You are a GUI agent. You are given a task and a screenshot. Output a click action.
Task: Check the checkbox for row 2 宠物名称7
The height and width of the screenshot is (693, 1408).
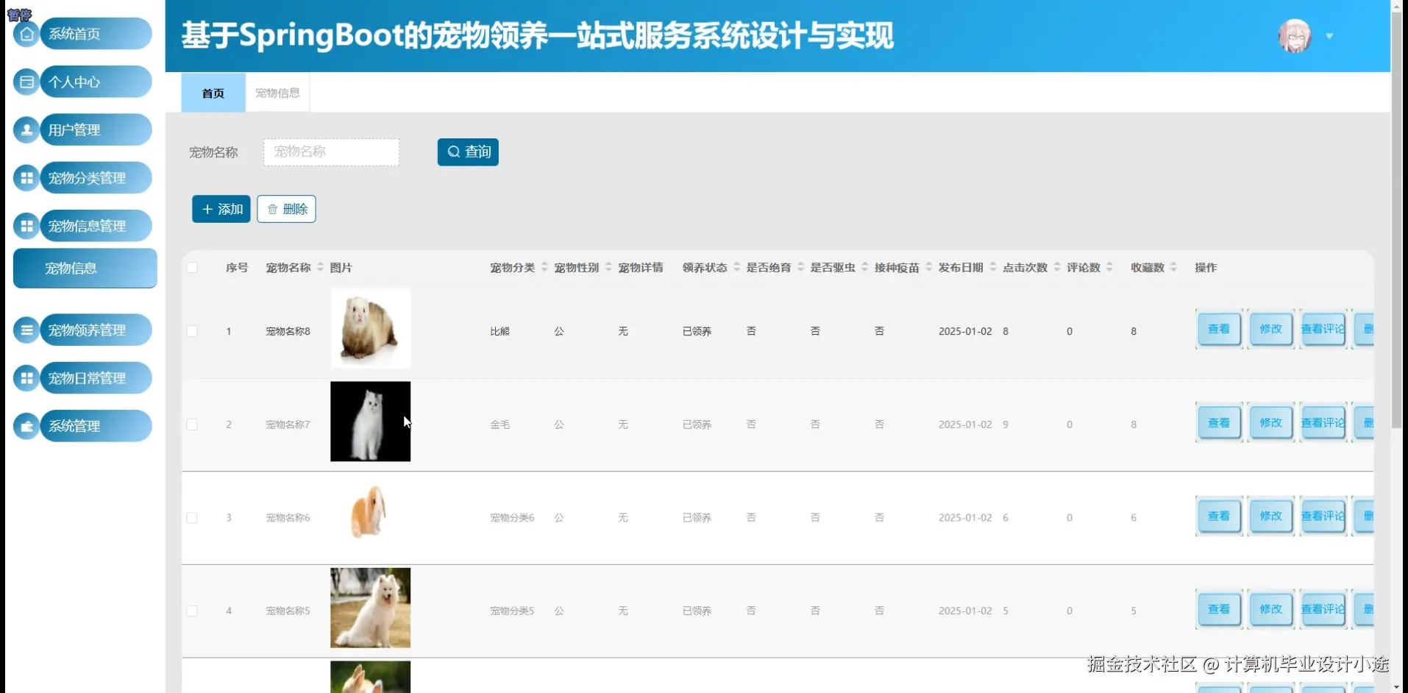(192, 424)
